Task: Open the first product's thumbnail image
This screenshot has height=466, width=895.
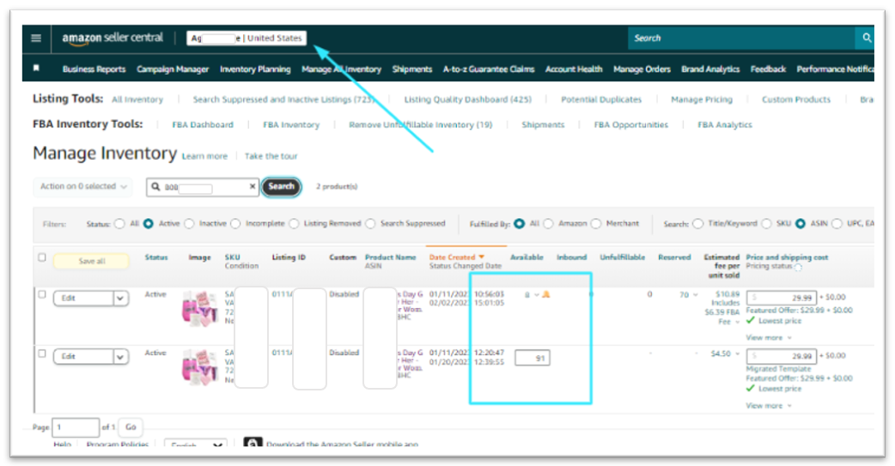Action: [x=200, y=308]
